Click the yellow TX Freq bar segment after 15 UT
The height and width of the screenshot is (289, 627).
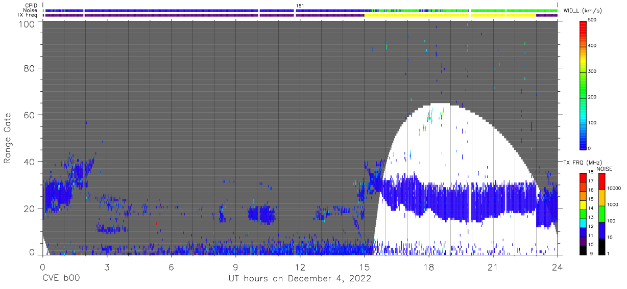pos(416,15)
